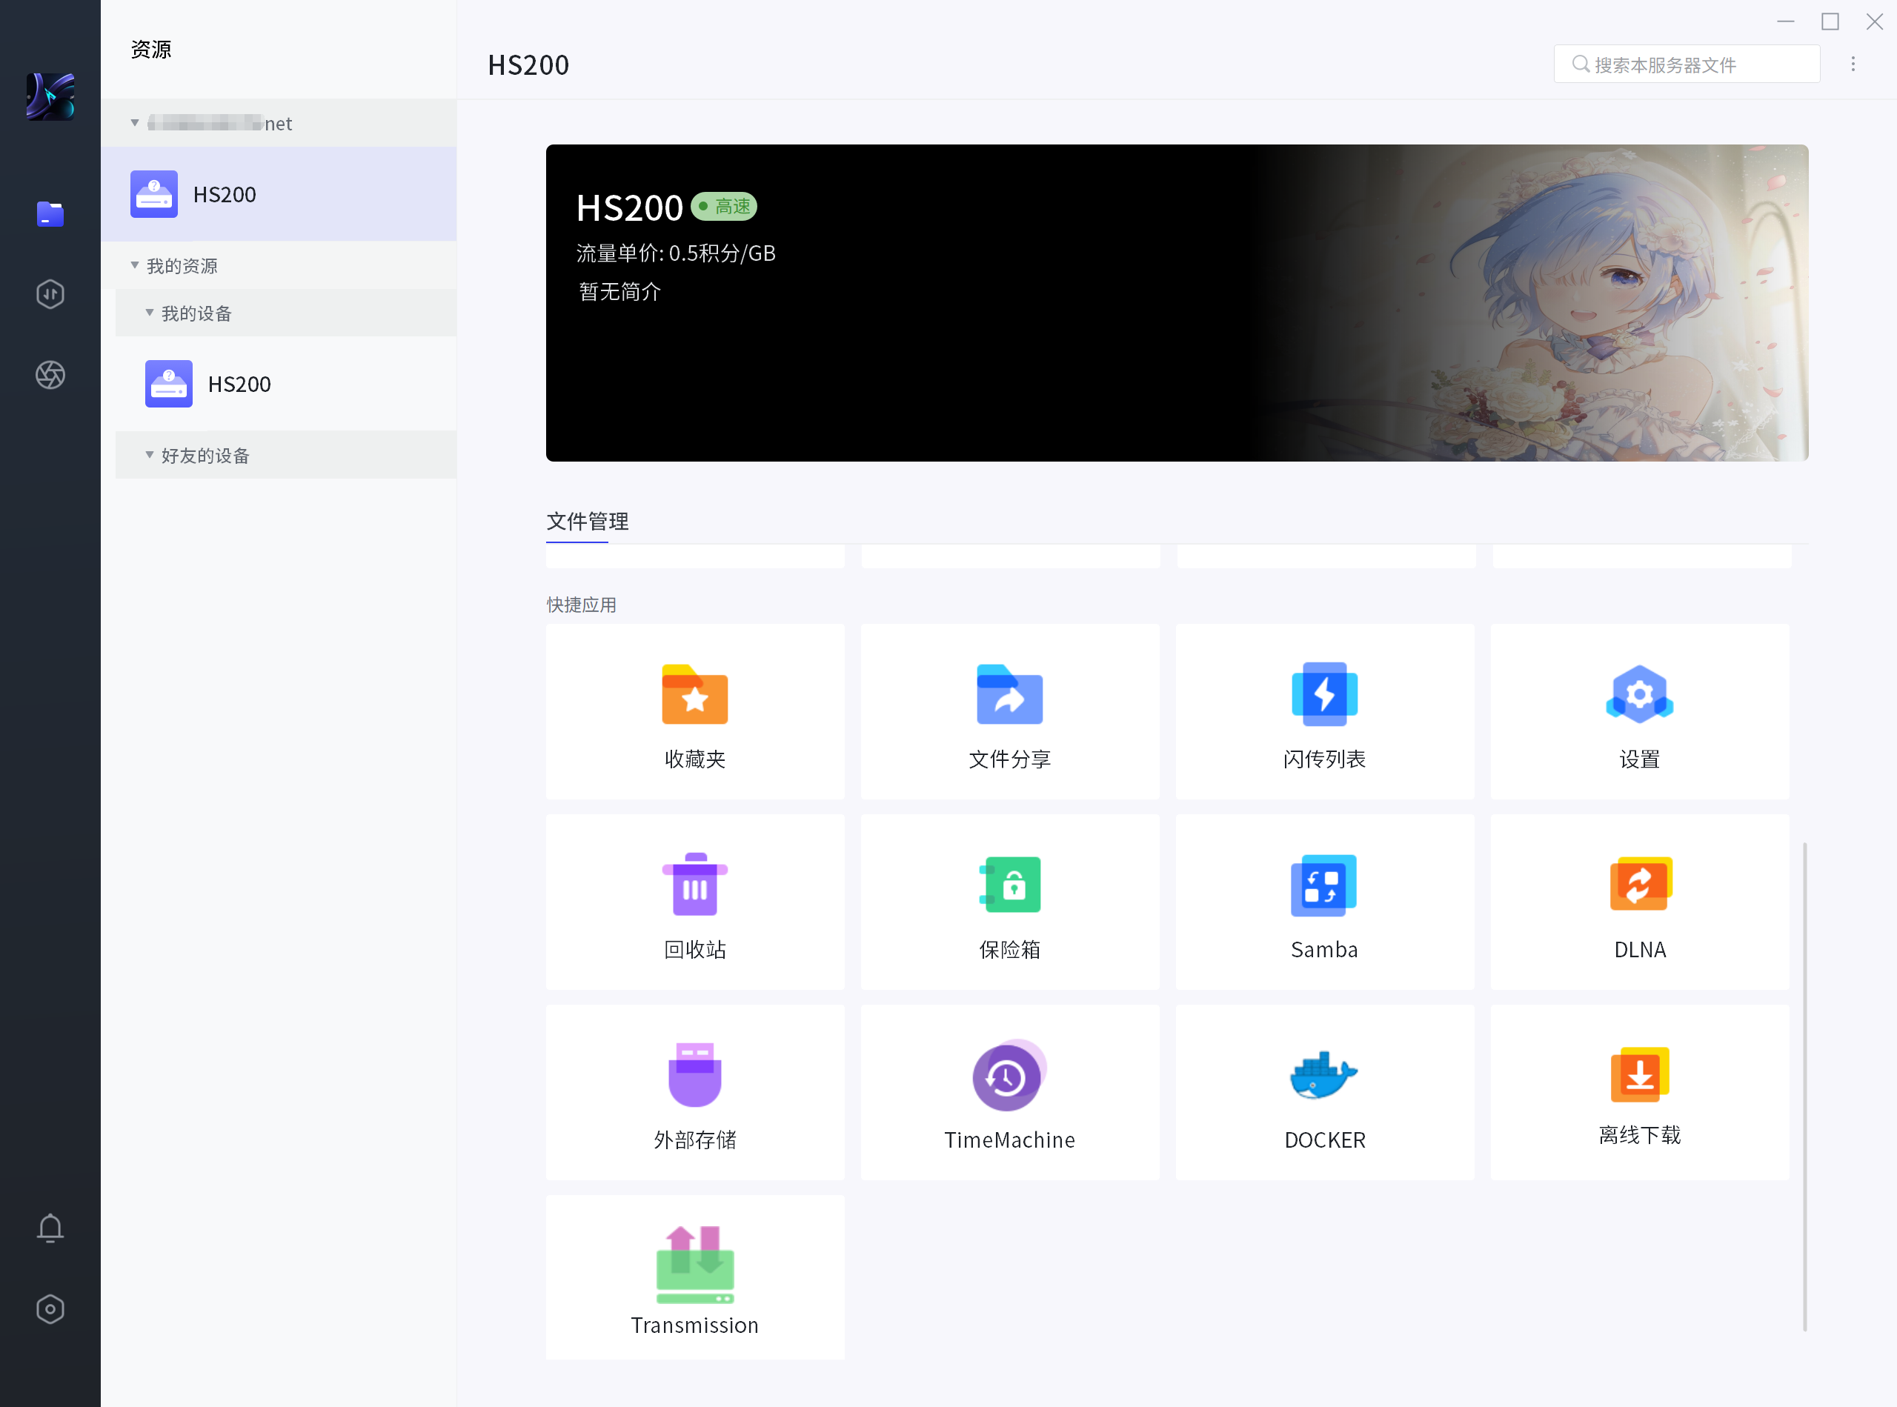Viewport: 1897px width, 1407px height.
Task: Maximize the application window
Action: [1830, 21]
